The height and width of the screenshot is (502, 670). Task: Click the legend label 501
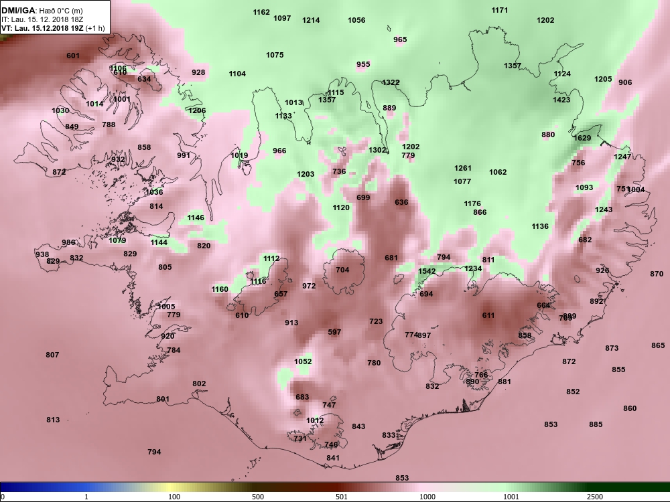click(342, 497)
